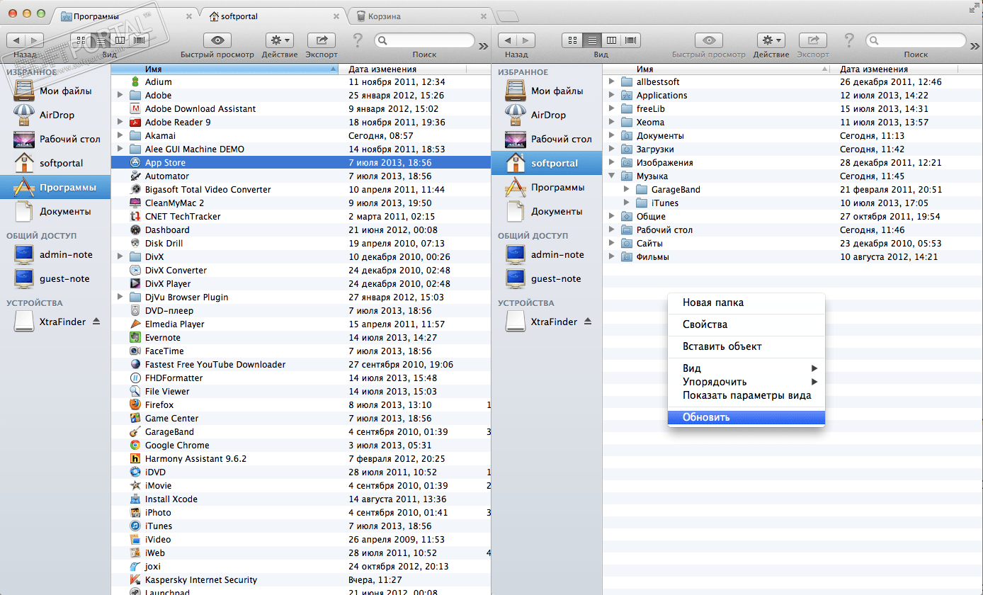Select the Google Chrome icon

pyautogui.click(x=136, y=446)
